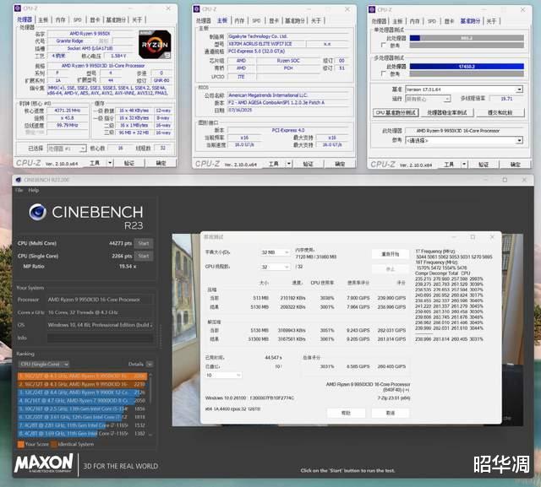Open the 已通过 count dropdown showing 10
This screenshot has height=487, width=541.
click(x=223, y=375)
